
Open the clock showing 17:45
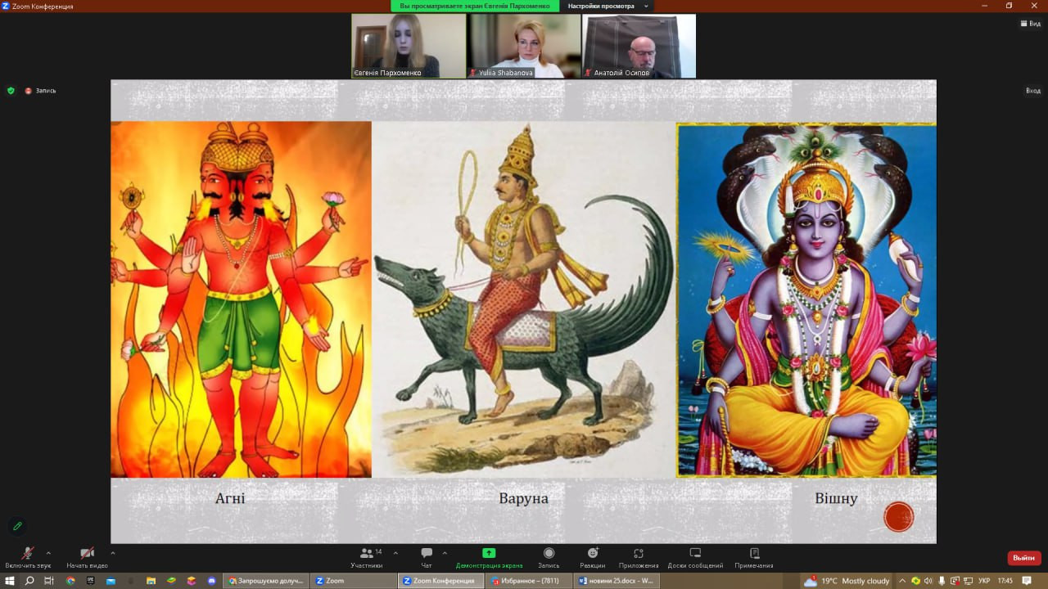tap(1005, 581)
